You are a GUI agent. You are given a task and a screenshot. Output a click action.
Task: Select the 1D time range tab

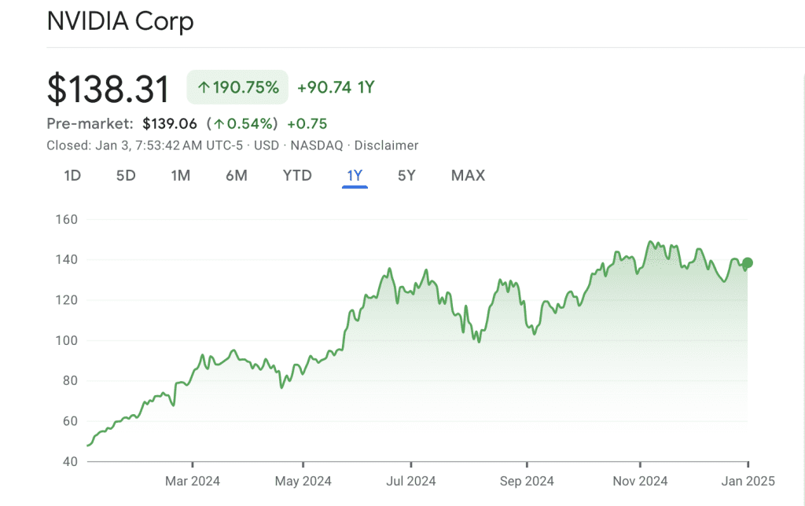click(x=71, y=176)
